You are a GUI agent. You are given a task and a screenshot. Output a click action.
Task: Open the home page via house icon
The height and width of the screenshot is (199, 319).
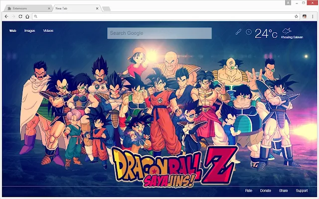[x=27, y=16]
